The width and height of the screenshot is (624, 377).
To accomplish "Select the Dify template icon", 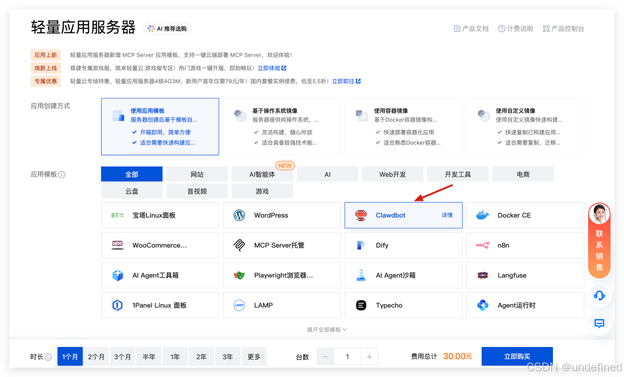I will pos(361,245).
